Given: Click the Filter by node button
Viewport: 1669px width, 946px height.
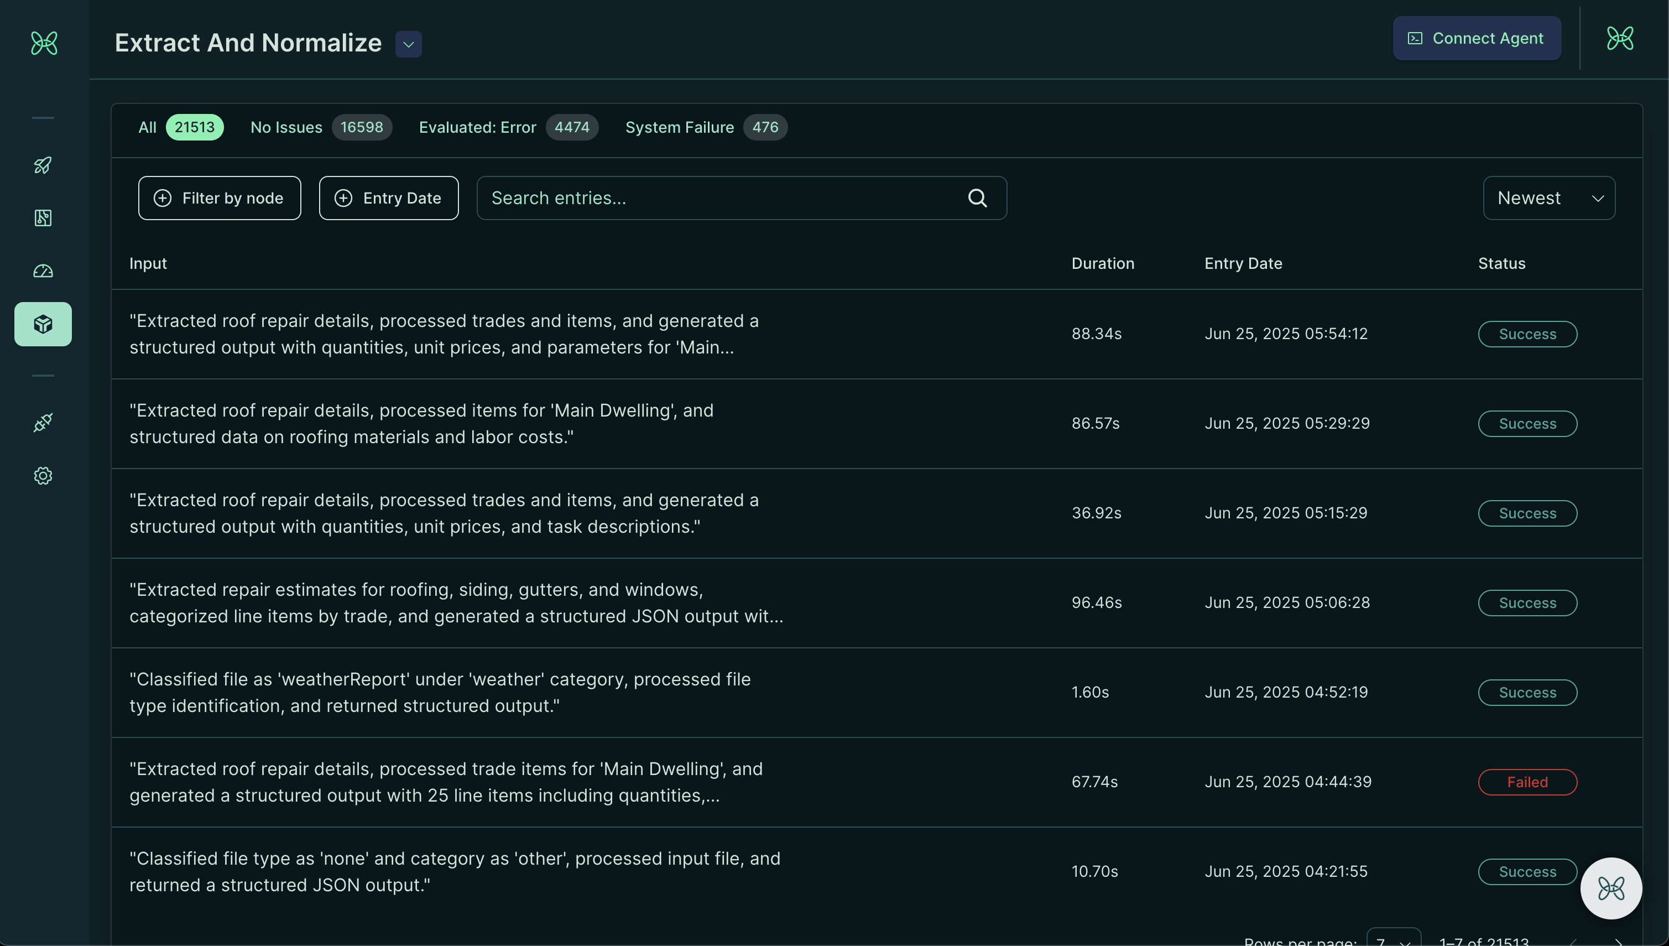Looking at the screenshot, I should tap(220, 198).
